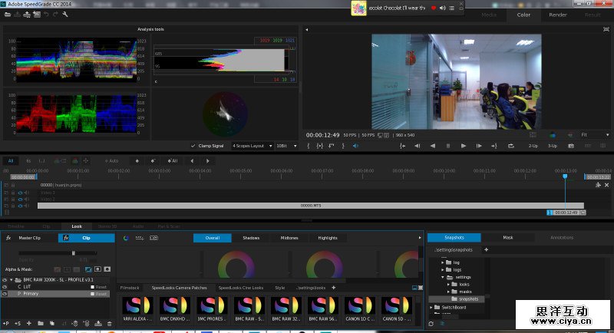Click the Opacity slider handle
The width and height of the screenshot is (614, 333).
click(x=74, y=252)
